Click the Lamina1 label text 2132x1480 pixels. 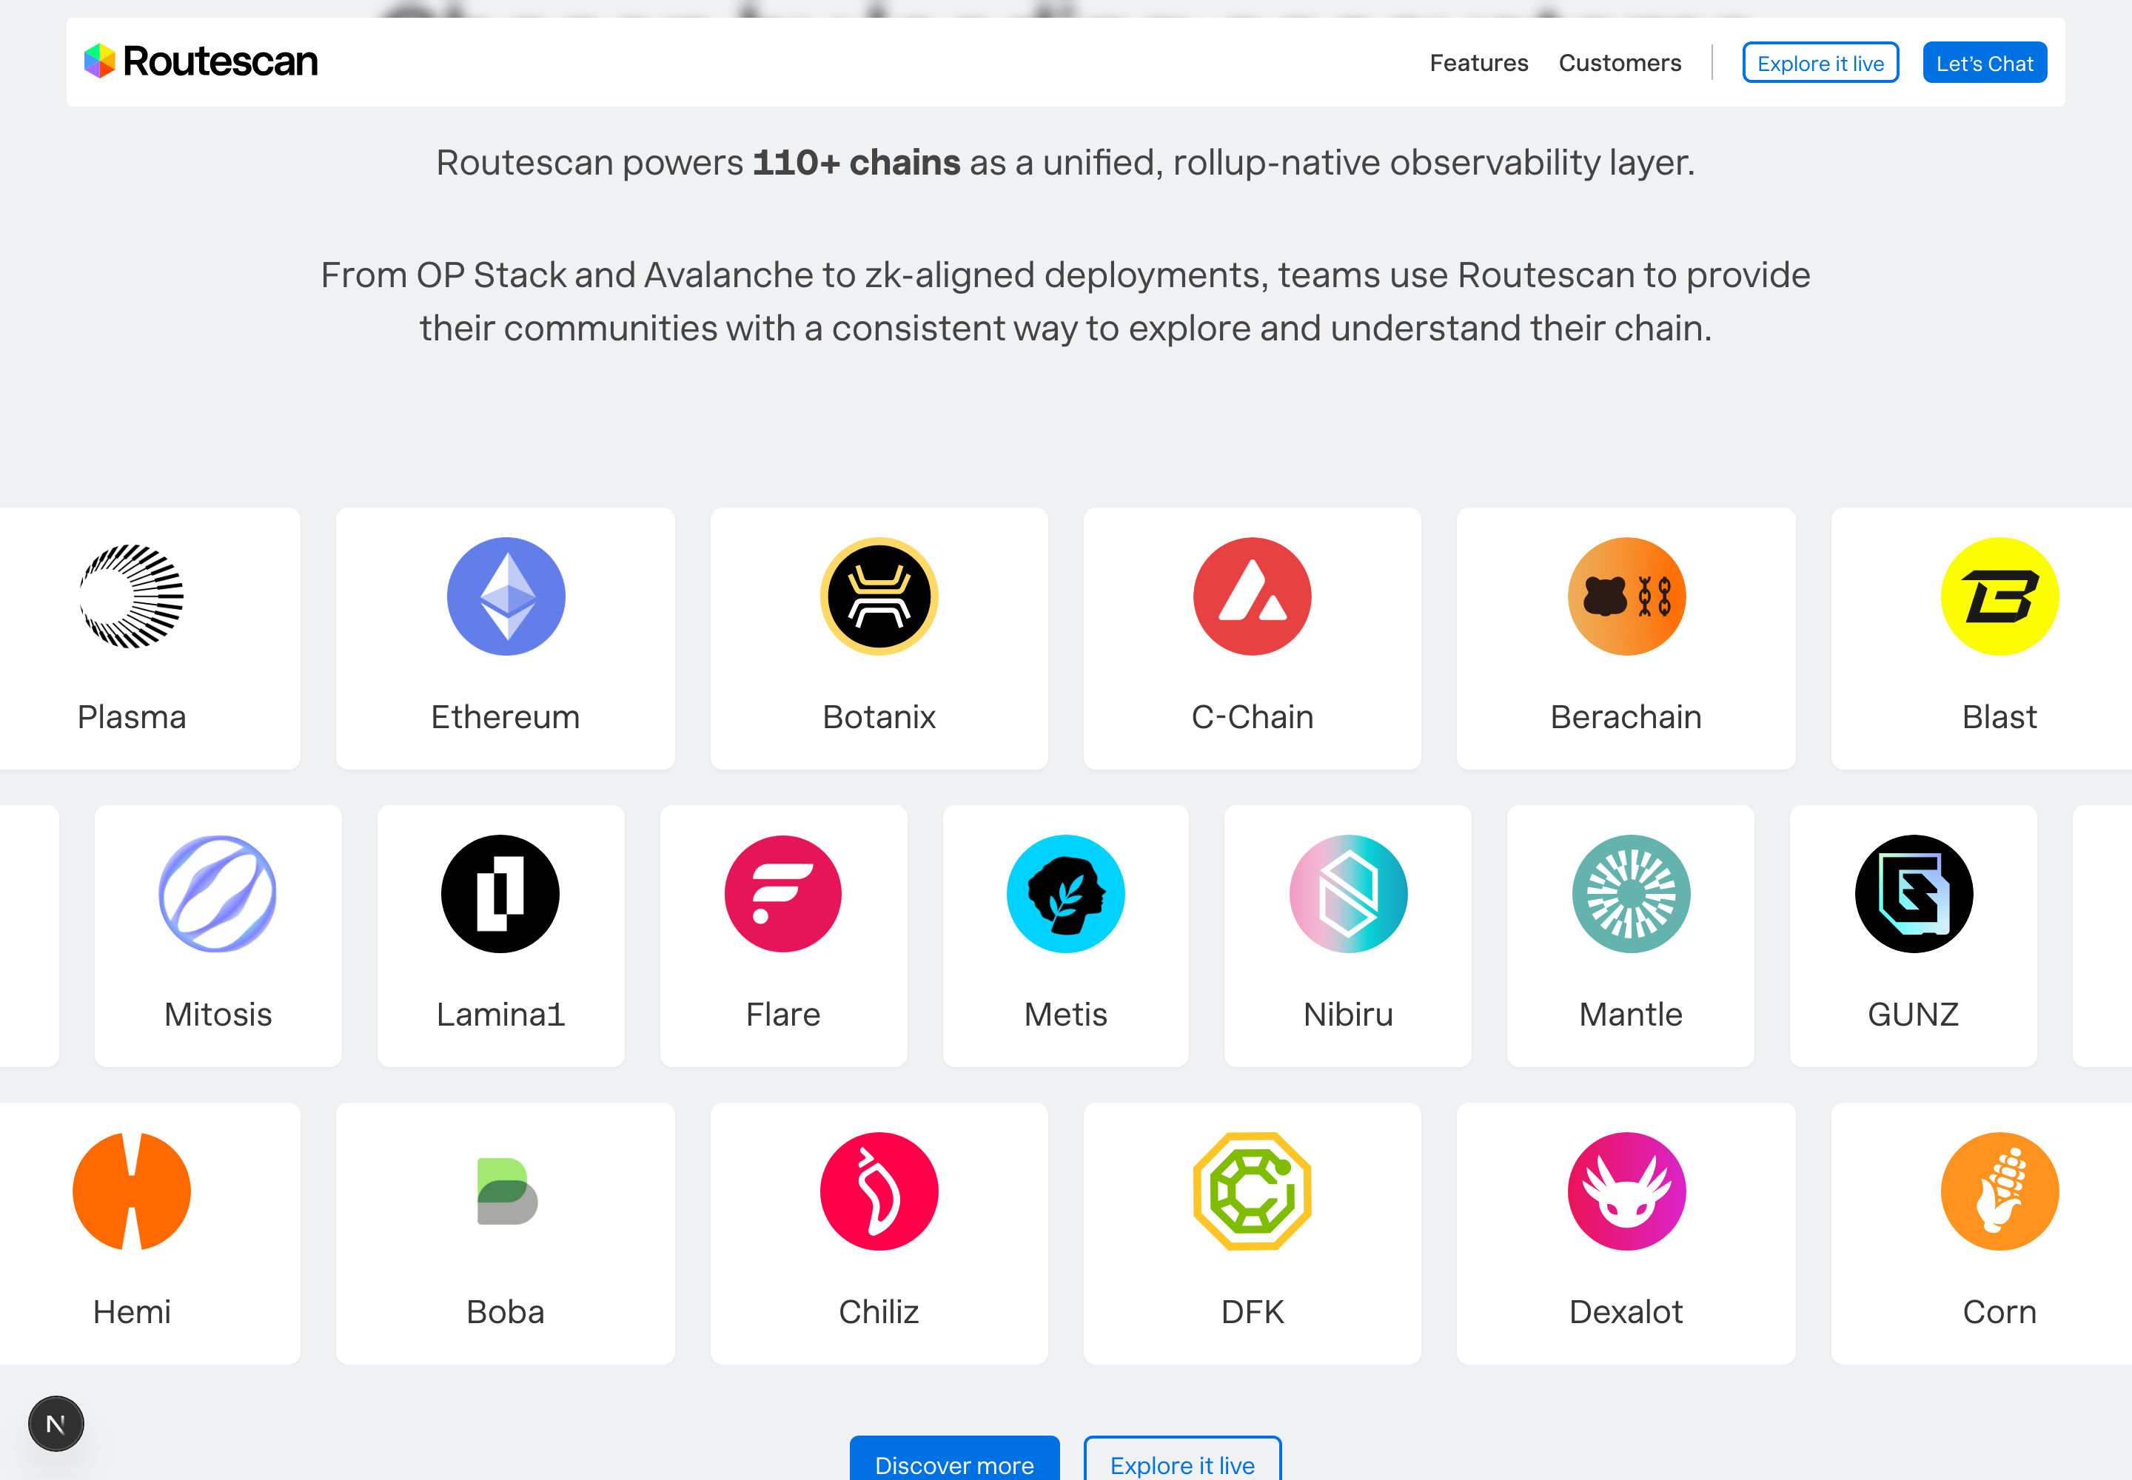[x=500, y=1015]
